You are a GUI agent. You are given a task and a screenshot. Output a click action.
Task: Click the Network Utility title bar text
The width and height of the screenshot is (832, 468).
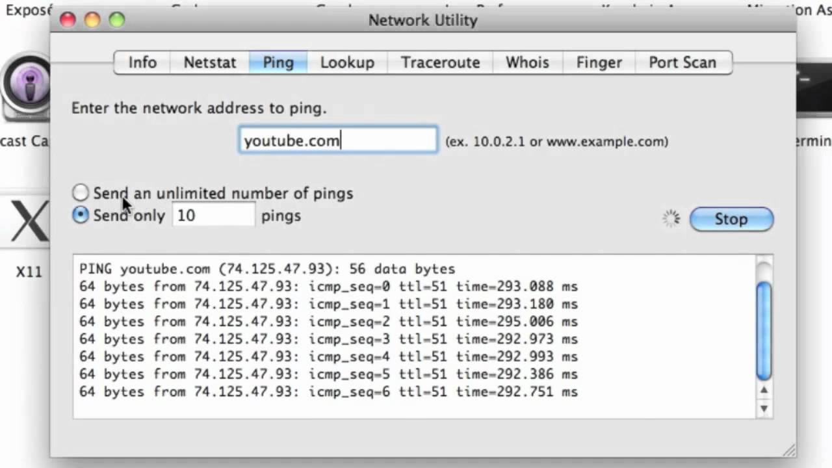(423, 20)
